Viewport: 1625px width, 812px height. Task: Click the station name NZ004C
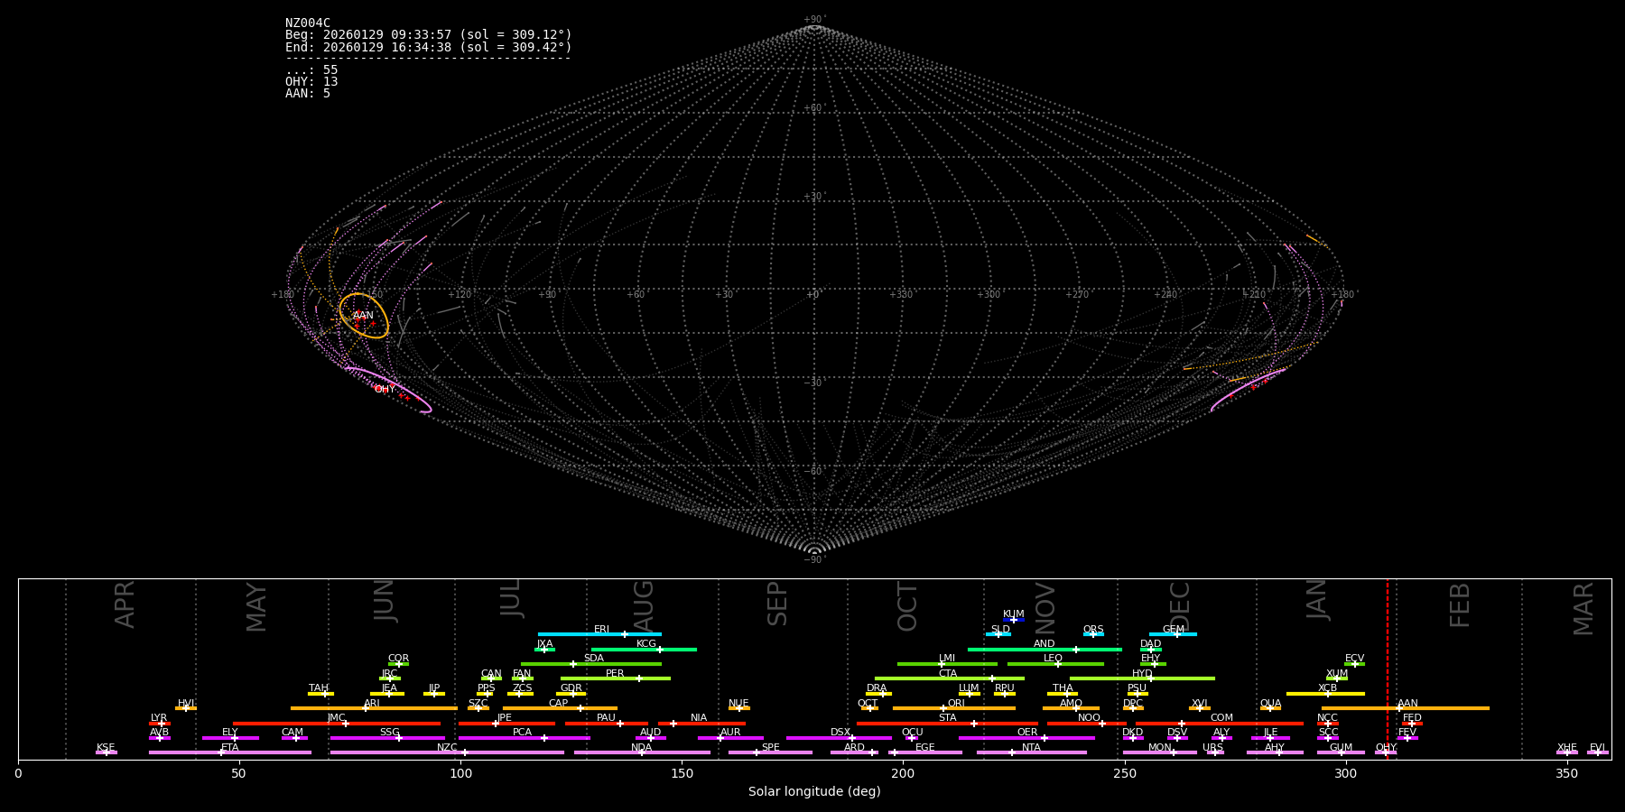(x=308, y=23)
